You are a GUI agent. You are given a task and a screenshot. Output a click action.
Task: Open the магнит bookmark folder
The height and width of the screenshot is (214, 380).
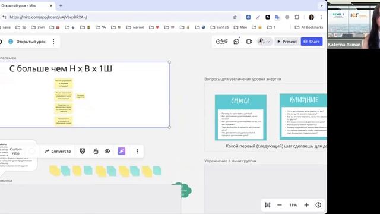135,27
